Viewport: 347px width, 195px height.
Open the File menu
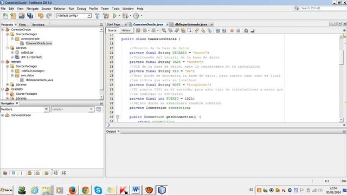click(x=3, y=9)
